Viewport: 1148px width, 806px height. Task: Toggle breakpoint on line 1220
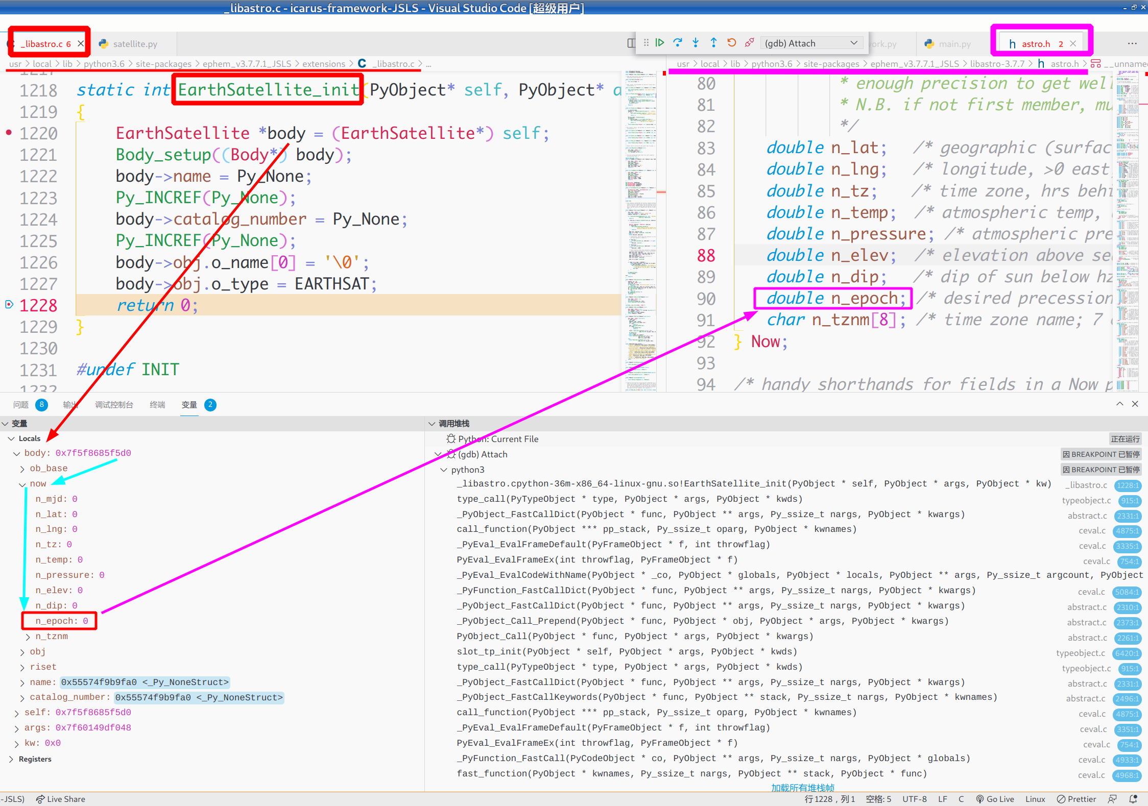(9, 133)
